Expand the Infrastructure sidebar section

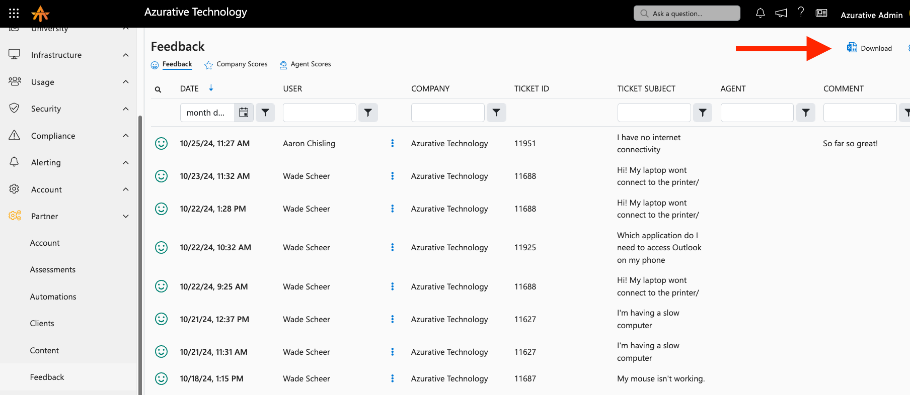(126, 55)
